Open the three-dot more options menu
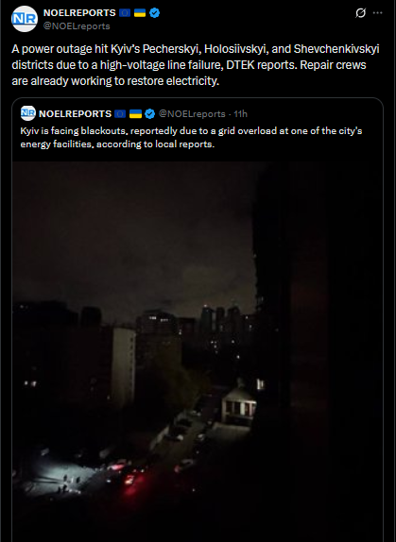This screenshot has width=396, height=542. (378, 13)
